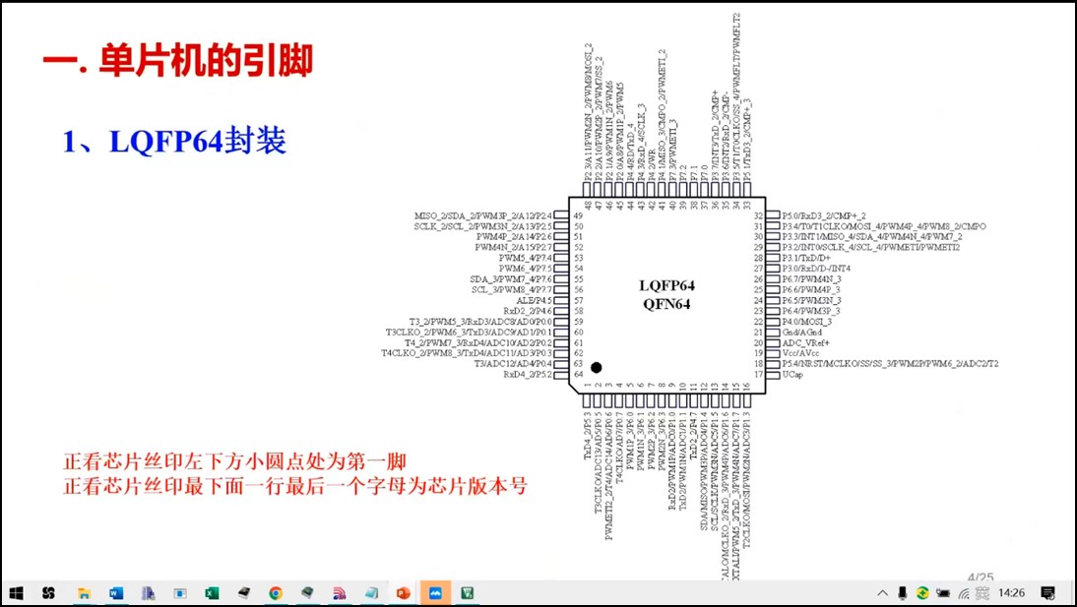The height and width of the screenshot is (607, 1077).
Task: Click the 14:26 taskbar clock
Action: (1011, 593)
